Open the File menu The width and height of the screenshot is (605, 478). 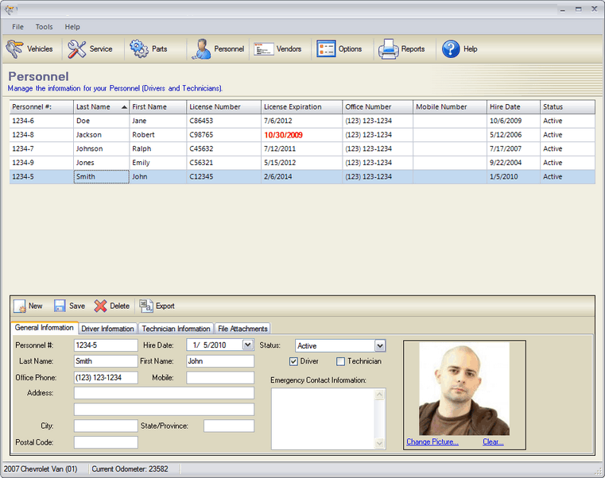[17, 26]
